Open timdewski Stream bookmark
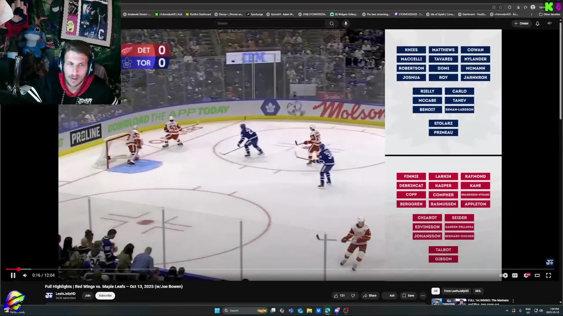The width and height of the screenshot is (563, 316). 136,14
